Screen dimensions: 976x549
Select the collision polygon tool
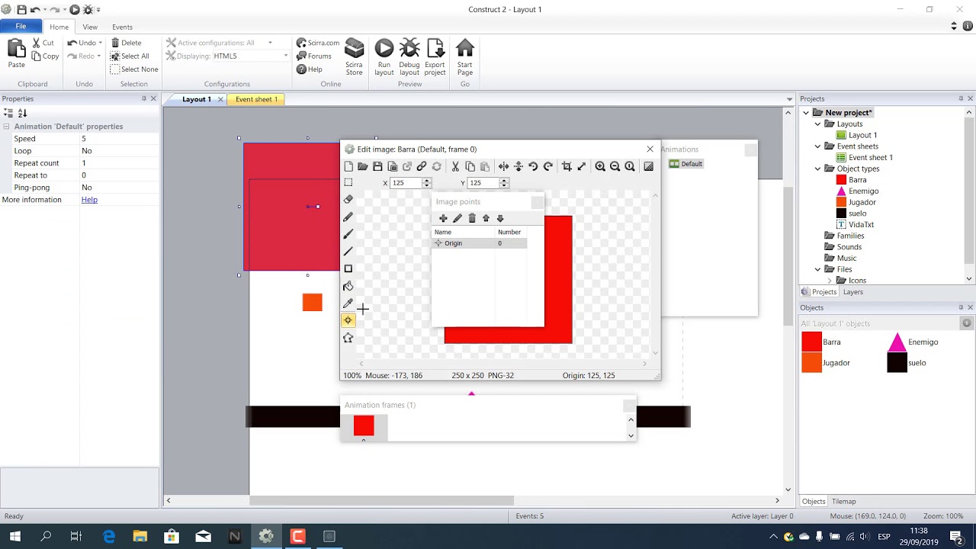point(348,338)
